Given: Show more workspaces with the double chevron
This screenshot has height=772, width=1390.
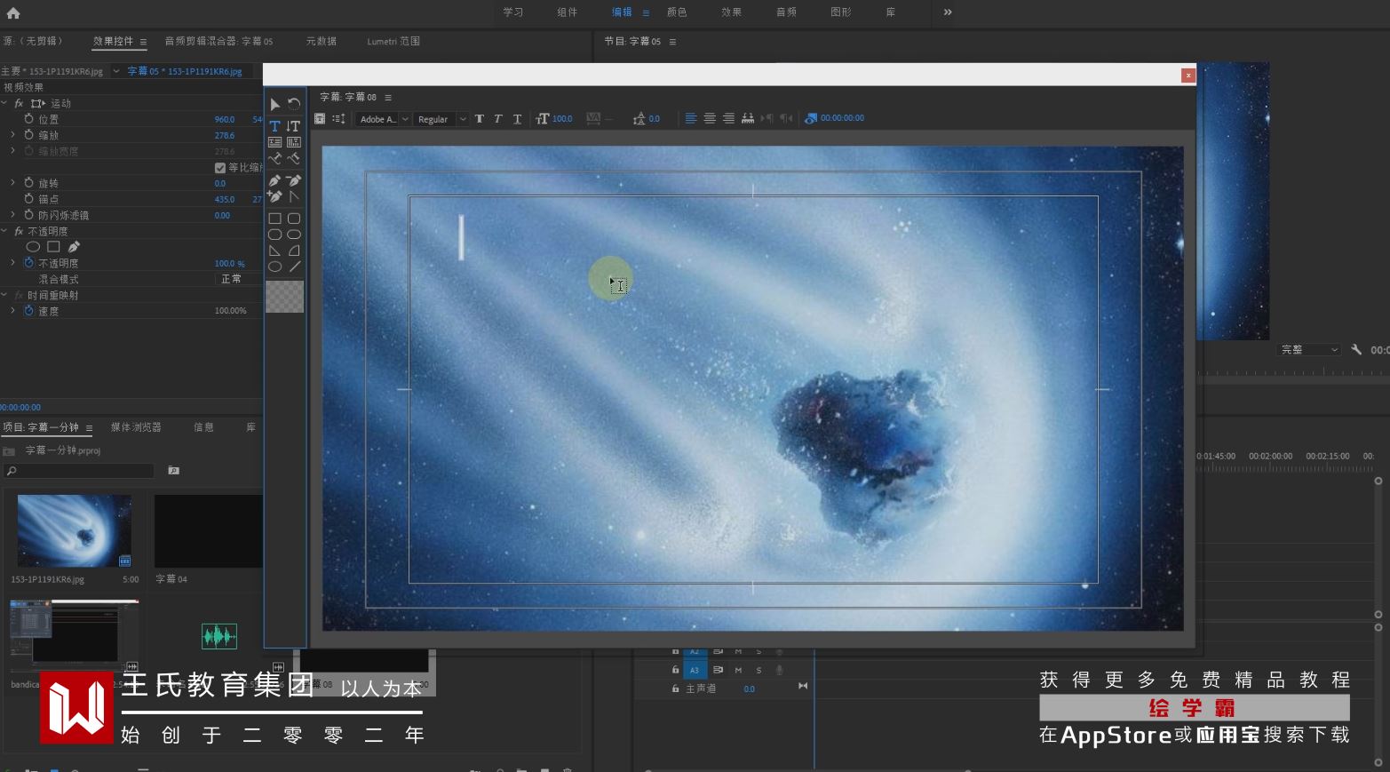Looking at the screenshot, I should coord(948,12).
